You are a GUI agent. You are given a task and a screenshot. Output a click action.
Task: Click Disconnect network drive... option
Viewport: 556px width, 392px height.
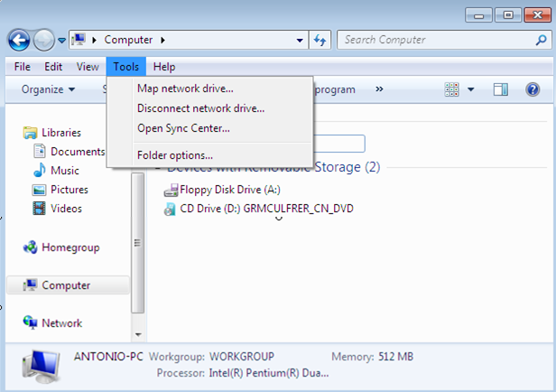200,108
